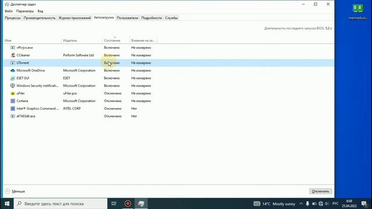Click the microphone tray icon
The image size is (372, 209).
(307, 204)
